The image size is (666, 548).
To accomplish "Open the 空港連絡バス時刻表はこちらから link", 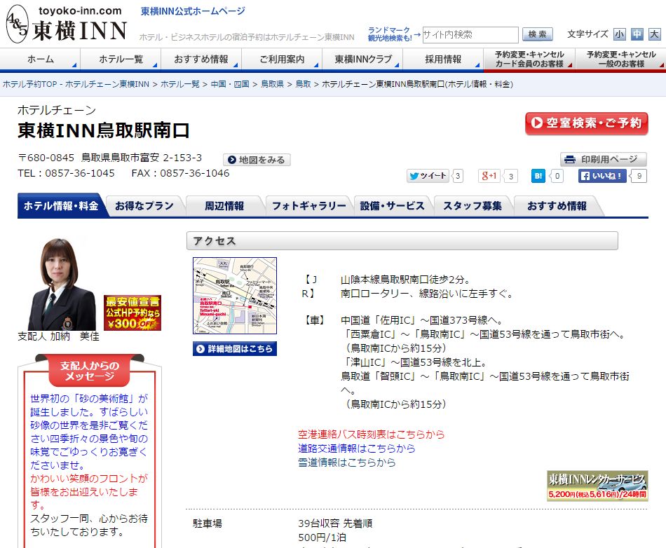I will pos(372,434).
